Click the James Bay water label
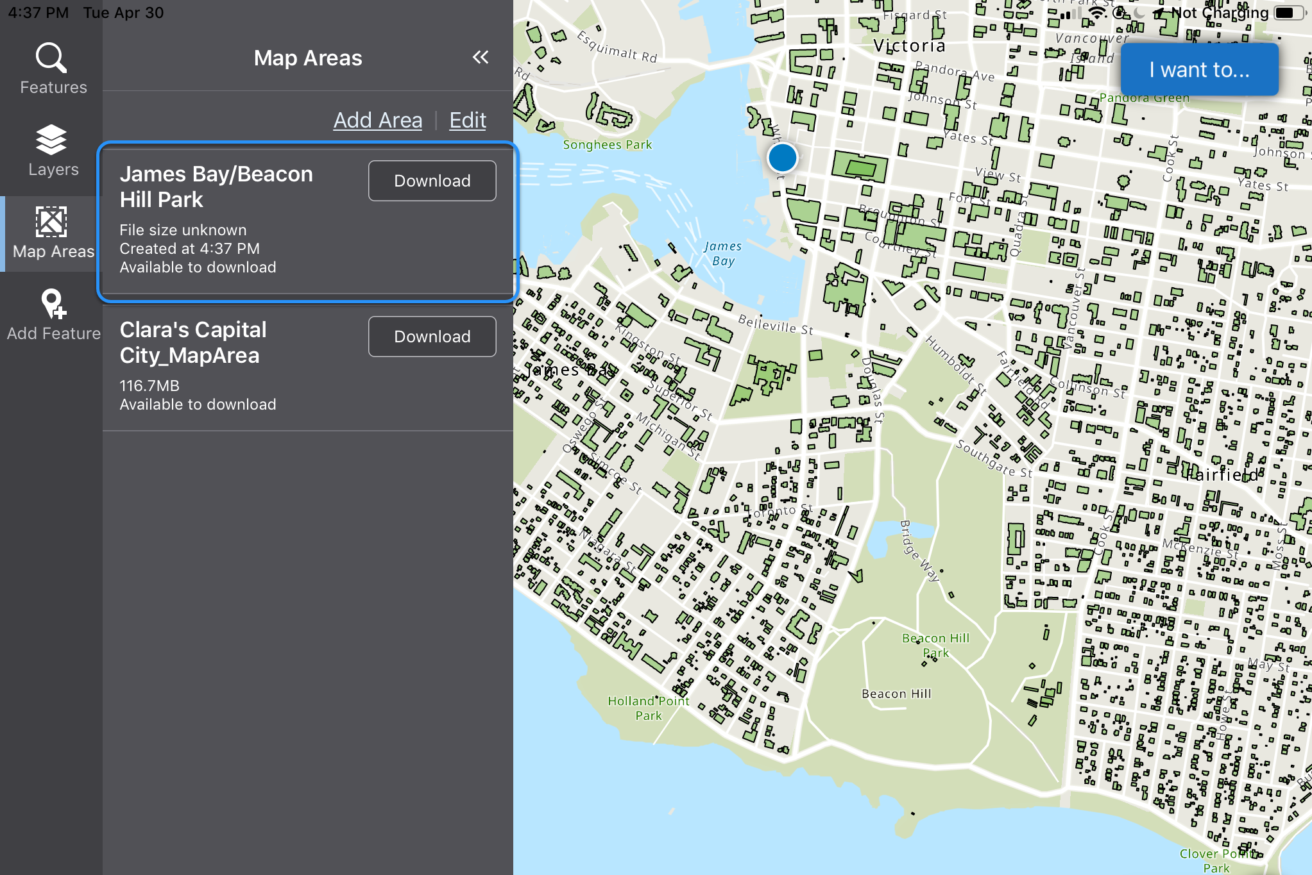Image resolution: width=1312 pixels, height=875 pixels. tap(723, 253)
